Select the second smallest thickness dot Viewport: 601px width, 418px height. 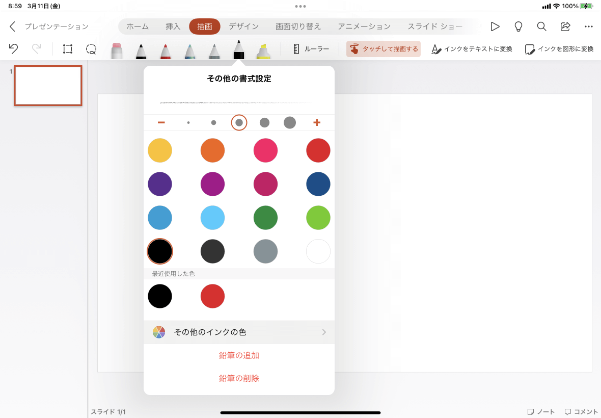coord(213,123)
